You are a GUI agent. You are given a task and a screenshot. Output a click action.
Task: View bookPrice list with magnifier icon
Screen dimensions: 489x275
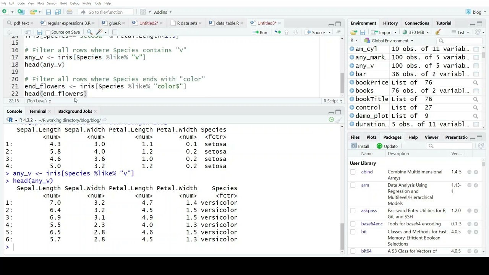point(476,82)
